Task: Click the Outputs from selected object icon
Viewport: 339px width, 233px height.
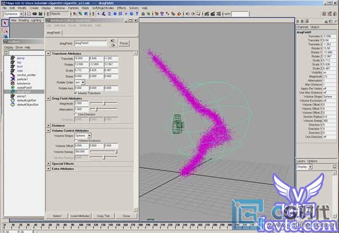Action: tap(193, 14)
